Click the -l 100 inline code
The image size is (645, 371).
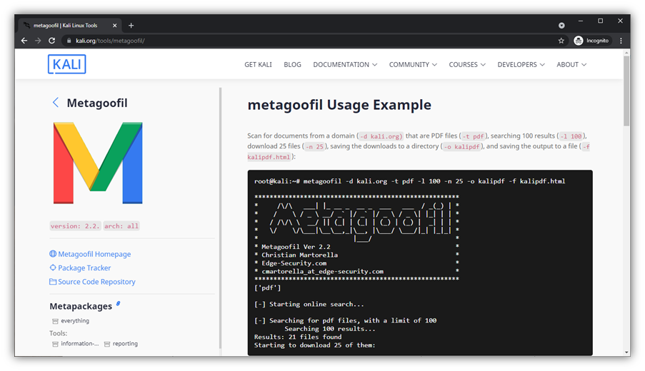(x=571, y=136)
